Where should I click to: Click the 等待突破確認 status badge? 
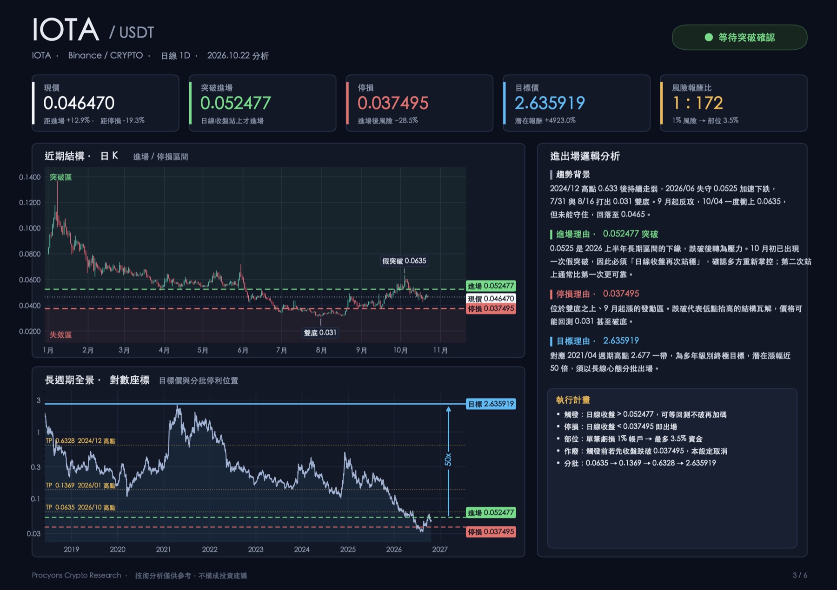click(x=739, y=37)
